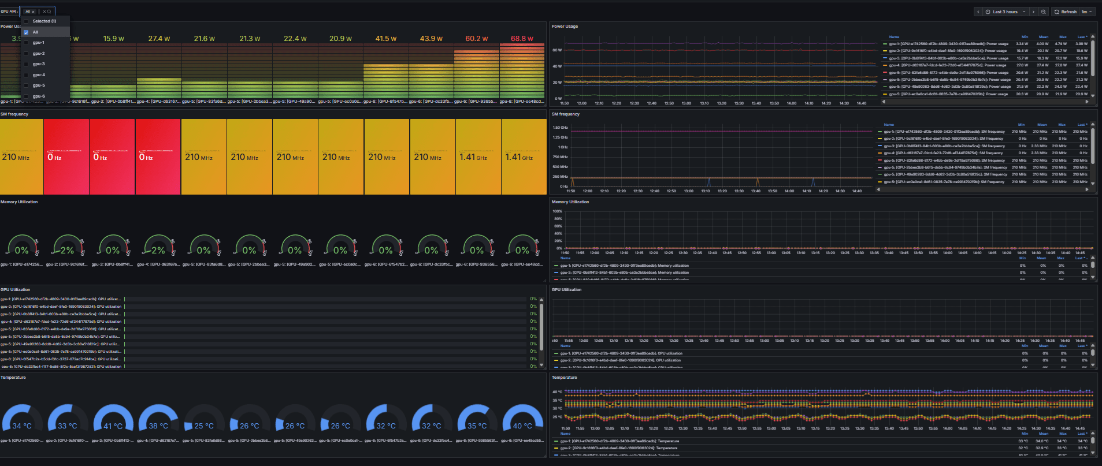Open the Last 3 hours time picker
This screenshot has width=1102, height=466.
click(x=1004, y=12)
